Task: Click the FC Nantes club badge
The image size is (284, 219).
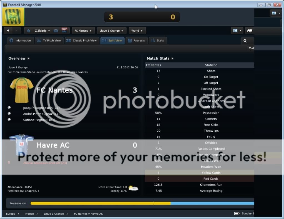Action: [x=13, y=17]
